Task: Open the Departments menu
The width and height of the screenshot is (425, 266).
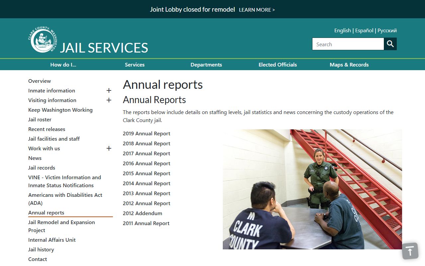Action: [206, 65]
